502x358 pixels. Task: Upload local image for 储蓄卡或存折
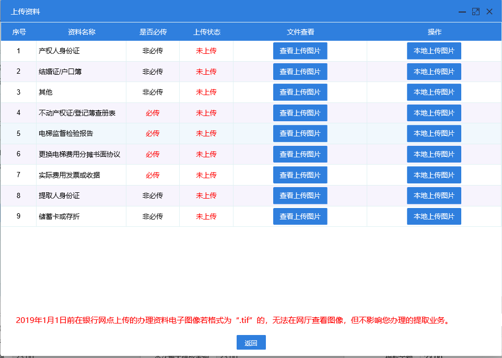[434, 216]
